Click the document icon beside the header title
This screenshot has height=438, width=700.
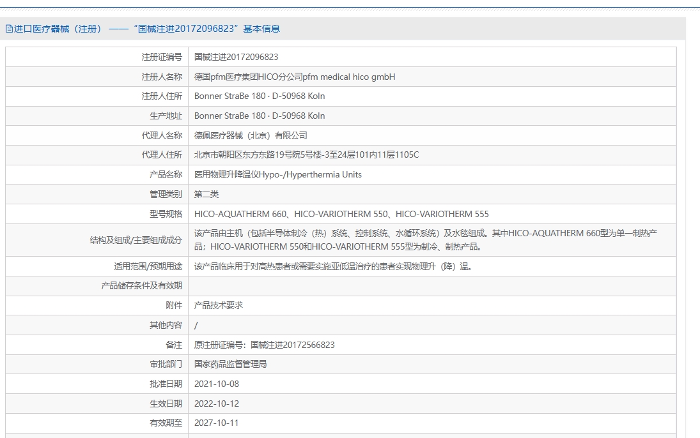[9, 29]
